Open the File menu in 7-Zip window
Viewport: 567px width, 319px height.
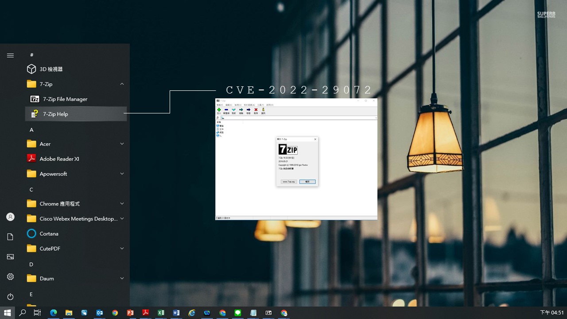(x=220, y=105)
